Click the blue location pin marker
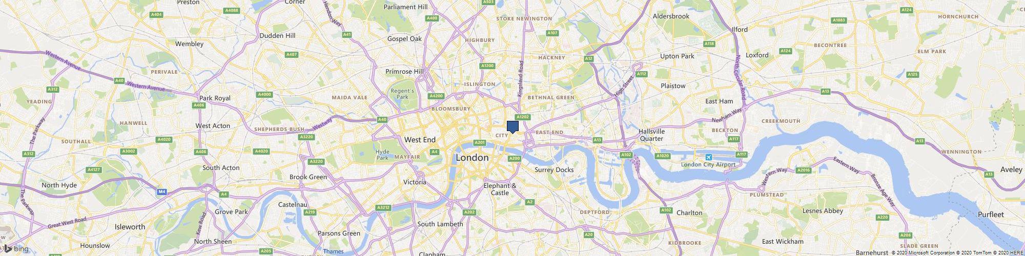The image size is (1025, 256). click(512, 127)
